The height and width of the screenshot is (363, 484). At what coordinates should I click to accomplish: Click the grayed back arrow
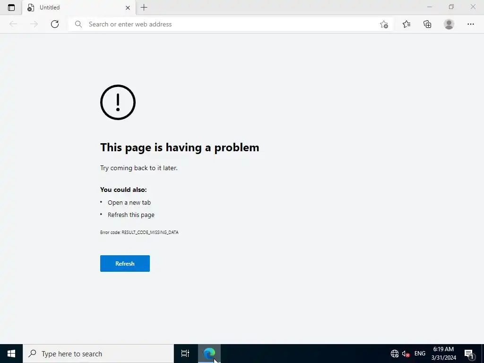pos(13,24)
